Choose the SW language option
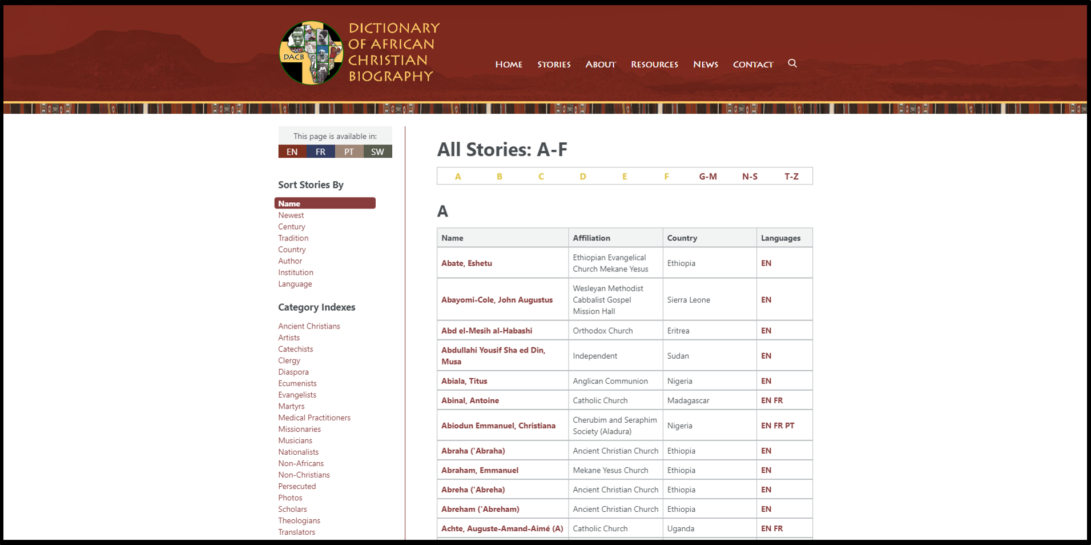Image resolution: width=1091 pixels, height=545 pixels. [377, 152]
